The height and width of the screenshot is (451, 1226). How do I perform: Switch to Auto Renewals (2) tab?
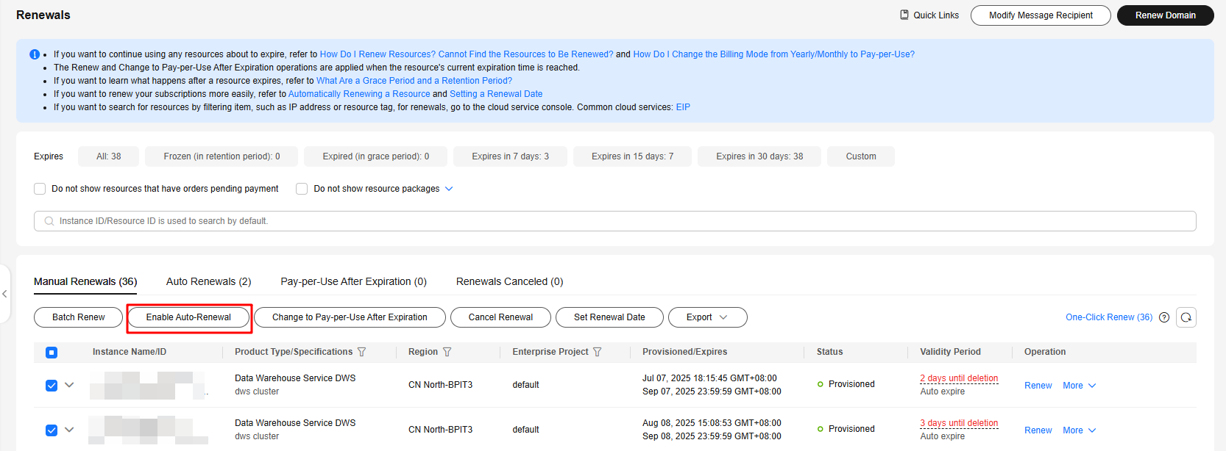point(209,281)
